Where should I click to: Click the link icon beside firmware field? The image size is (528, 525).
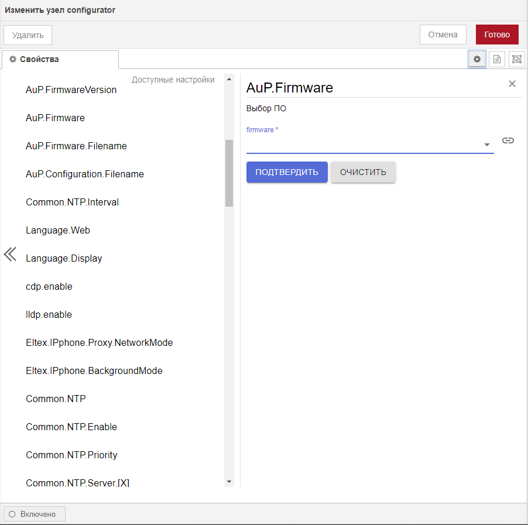(x=508, y=140)
